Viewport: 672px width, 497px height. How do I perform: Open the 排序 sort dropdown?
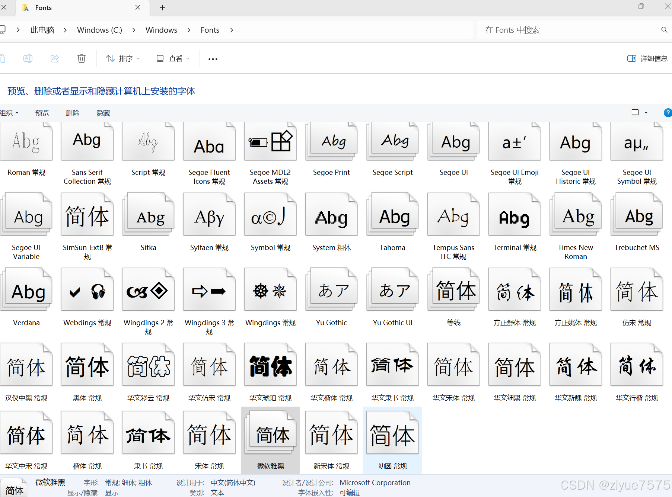click(x=123, y=58)
